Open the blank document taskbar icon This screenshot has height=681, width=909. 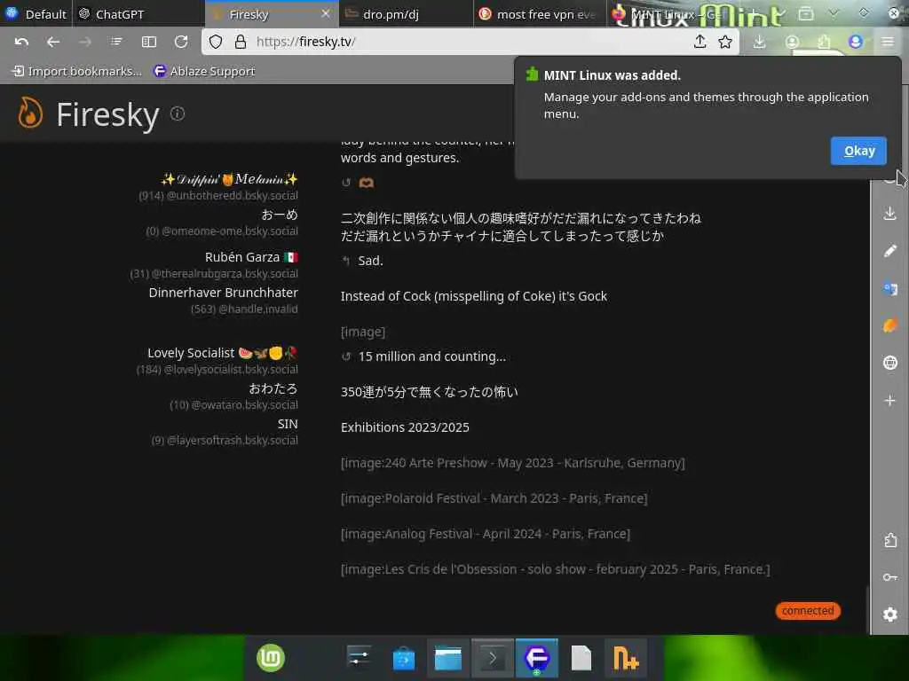581,658
